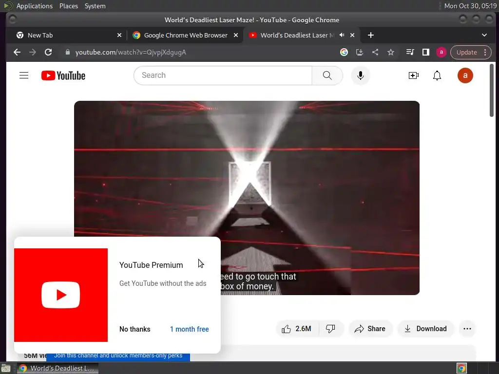Click the magnifier search button

327,75
